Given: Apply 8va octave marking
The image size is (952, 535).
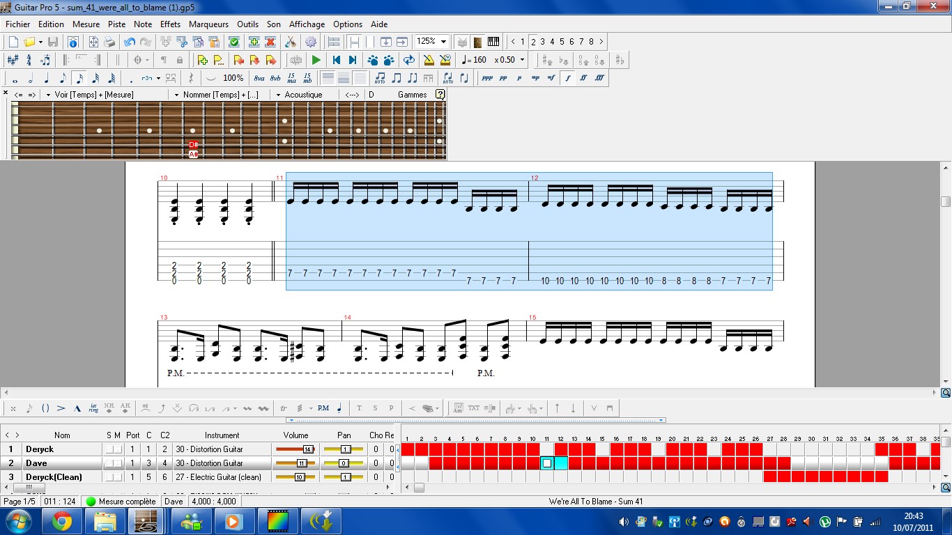Looking at the screenshot, I should pos(259,78).
